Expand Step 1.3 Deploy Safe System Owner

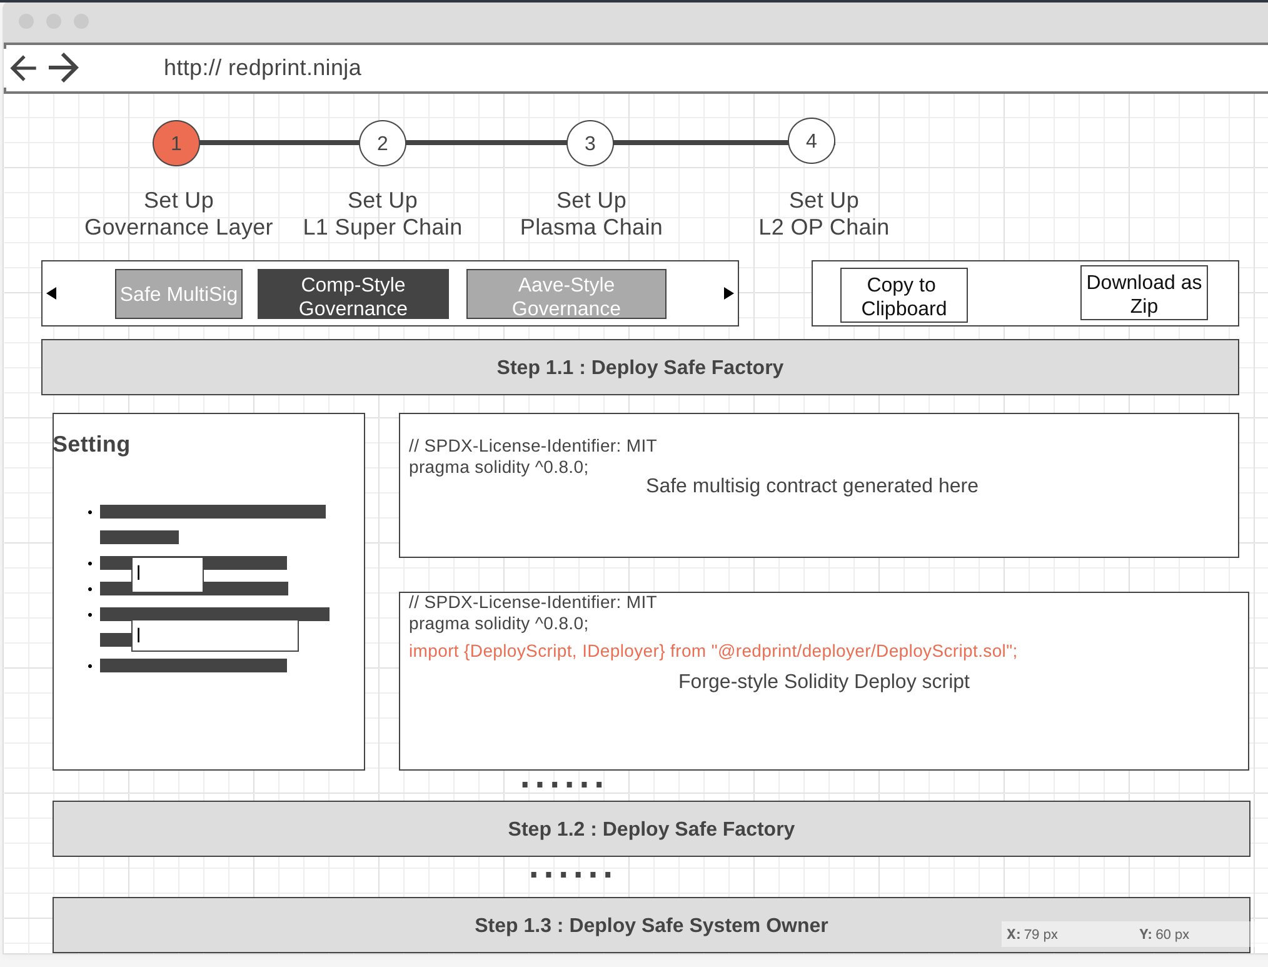tap(651, 925)
